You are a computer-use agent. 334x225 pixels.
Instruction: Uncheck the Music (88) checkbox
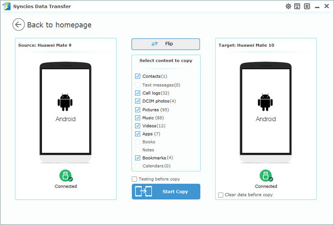tap(137, 118)
